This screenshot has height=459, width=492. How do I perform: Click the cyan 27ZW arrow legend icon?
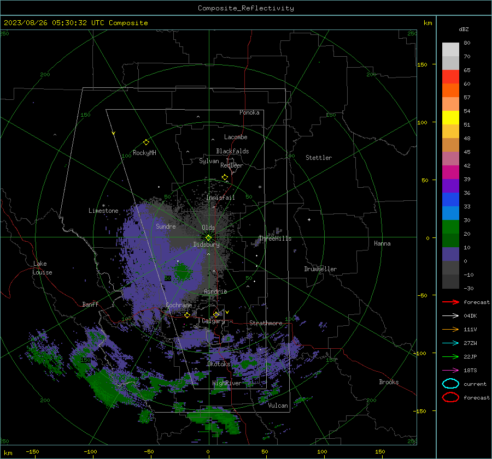450,343
